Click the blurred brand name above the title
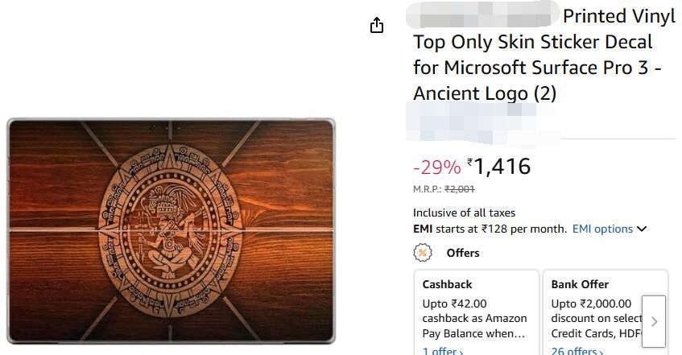Image resolution: width=682 pixels, height=355 pixels. click(x=483, y=15)
